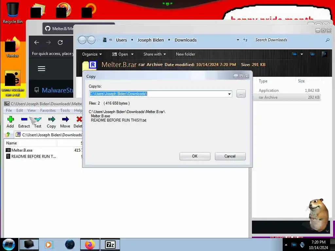Click the Extract icon in 7-Zip

pyautogui.click(x=24, y=122)
